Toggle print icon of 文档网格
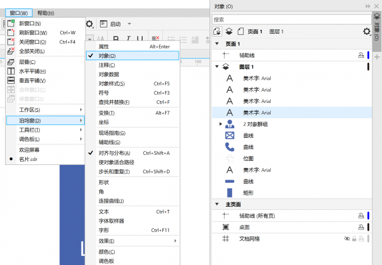The image size is (382, 265). pyautogui.click(x=361, y=239)
